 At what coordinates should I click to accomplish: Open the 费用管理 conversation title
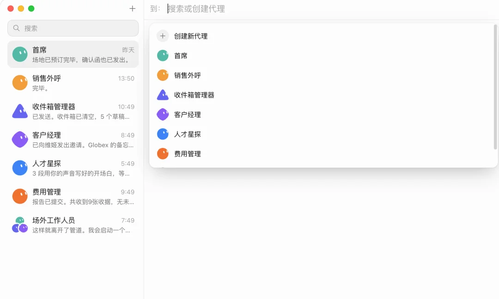coord(47,192)
